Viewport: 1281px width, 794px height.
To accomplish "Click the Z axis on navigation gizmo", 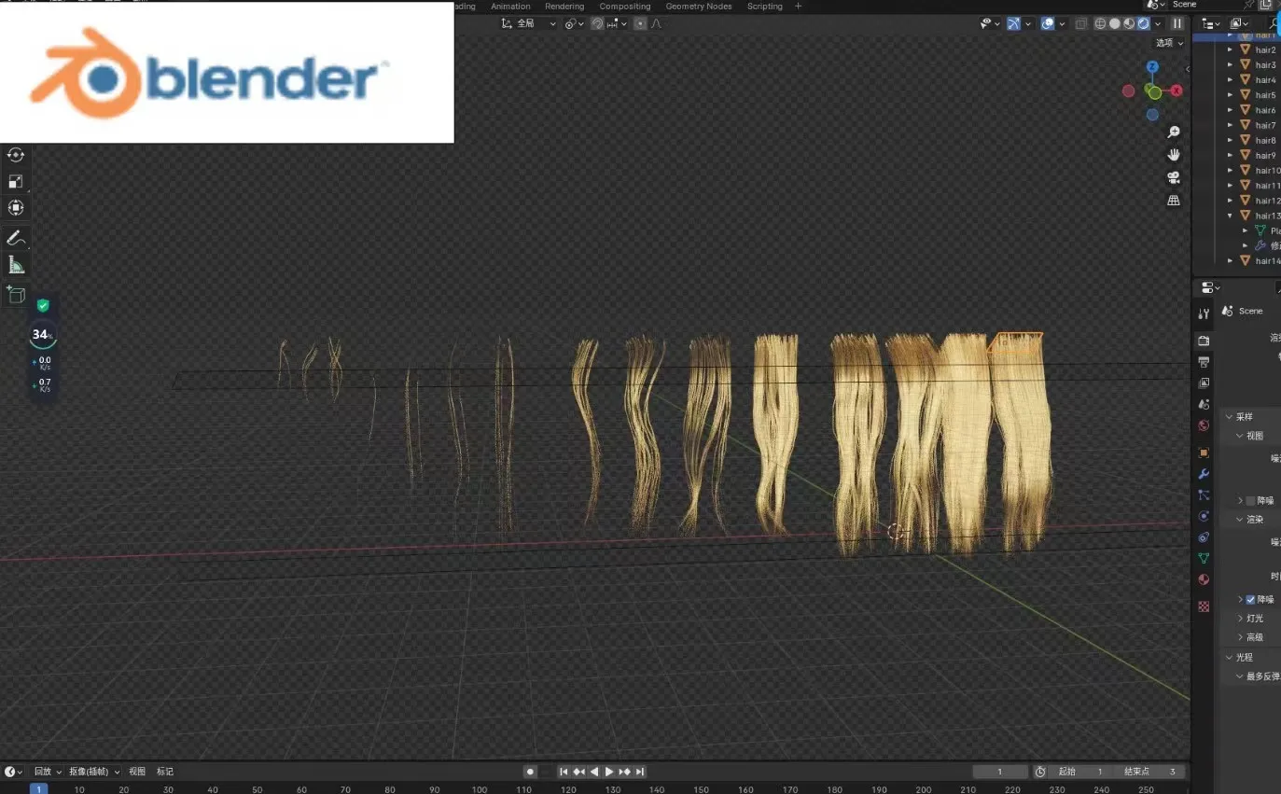I will 1152,67.
